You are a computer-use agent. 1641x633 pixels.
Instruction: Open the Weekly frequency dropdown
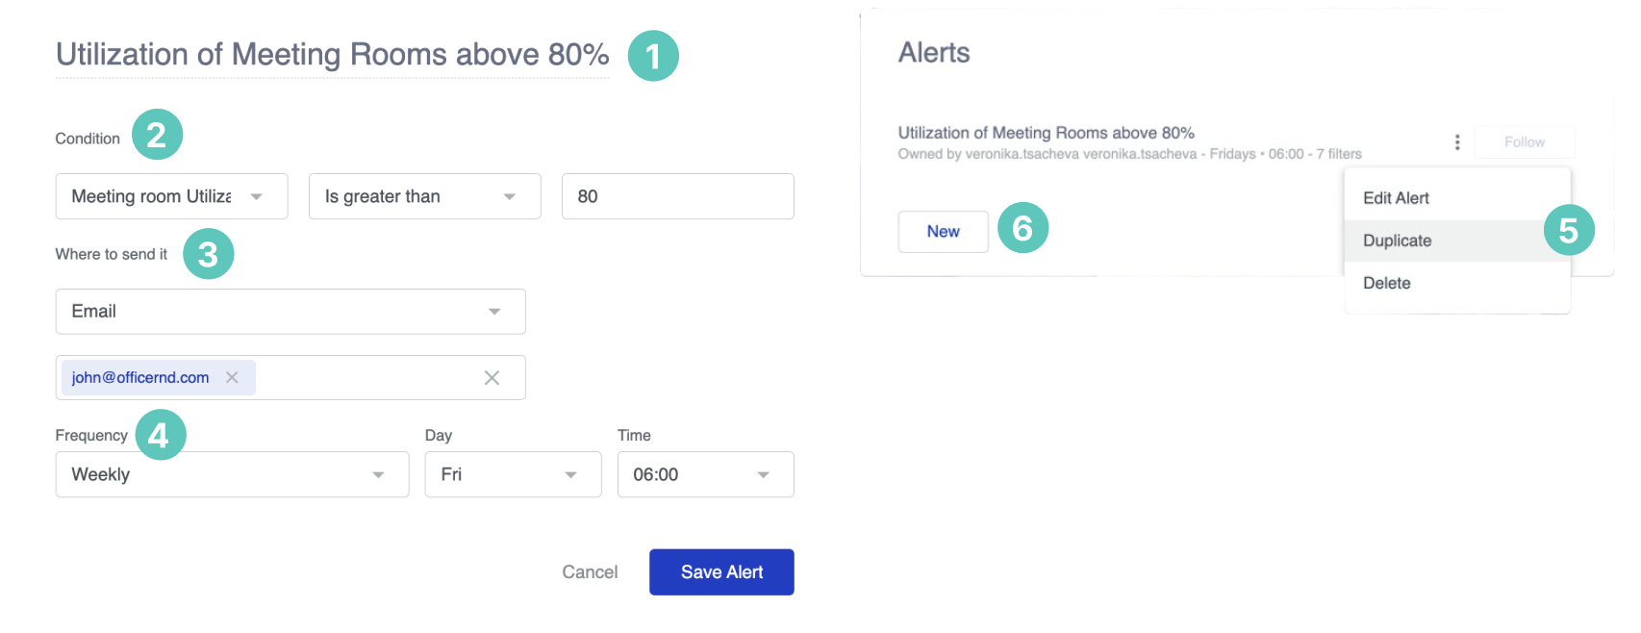tap(232, 474)
